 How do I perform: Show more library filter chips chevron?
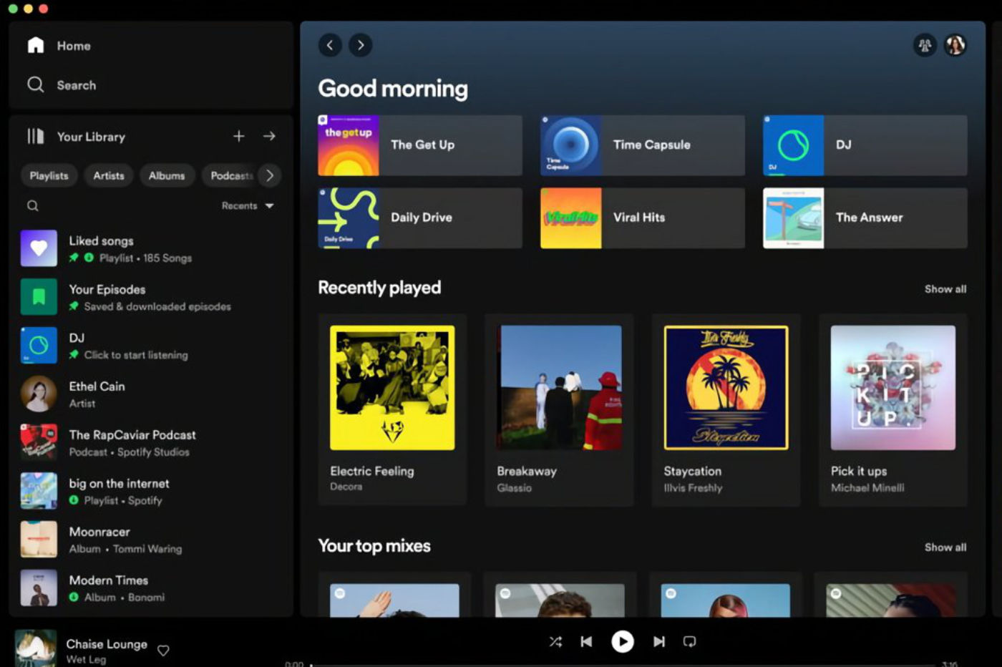coord(269,175)
